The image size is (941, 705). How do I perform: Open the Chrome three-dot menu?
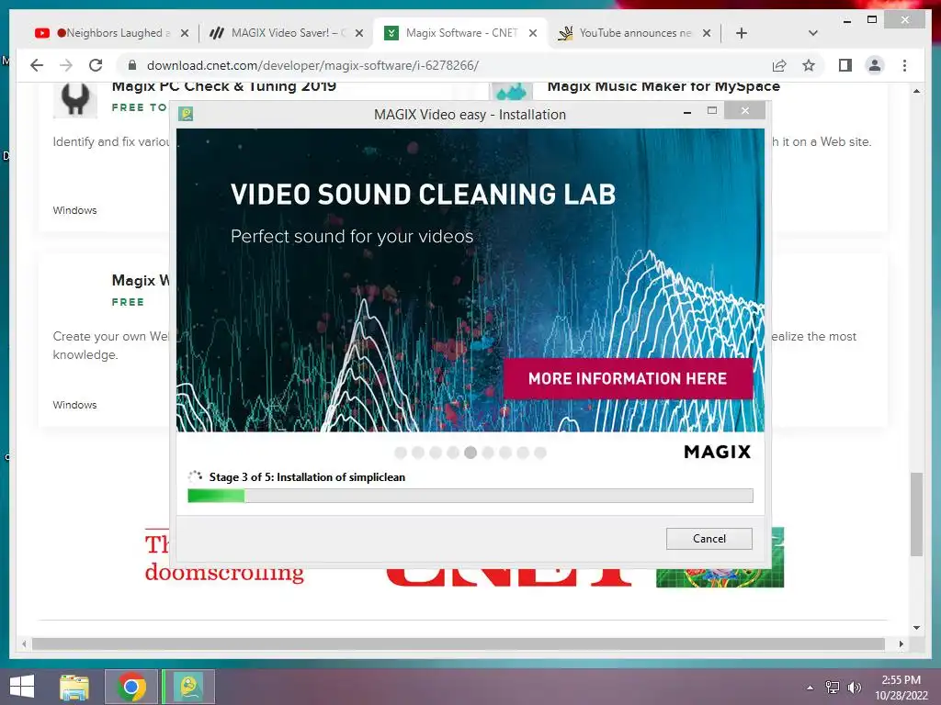click(904, 65)
